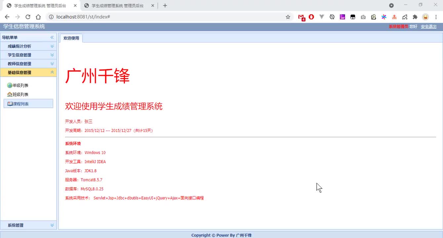Click the 安全退出 logout link
The image size is (443, 238).
pos(428,26)
